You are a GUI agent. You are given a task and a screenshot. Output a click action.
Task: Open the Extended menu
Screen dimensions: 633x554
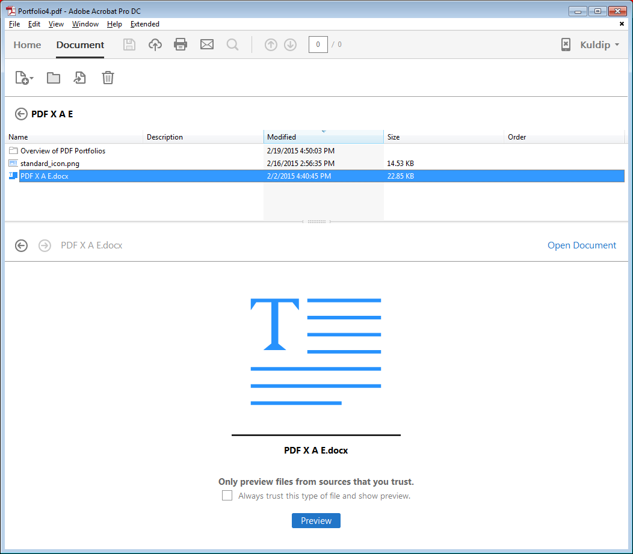[144, 24]
